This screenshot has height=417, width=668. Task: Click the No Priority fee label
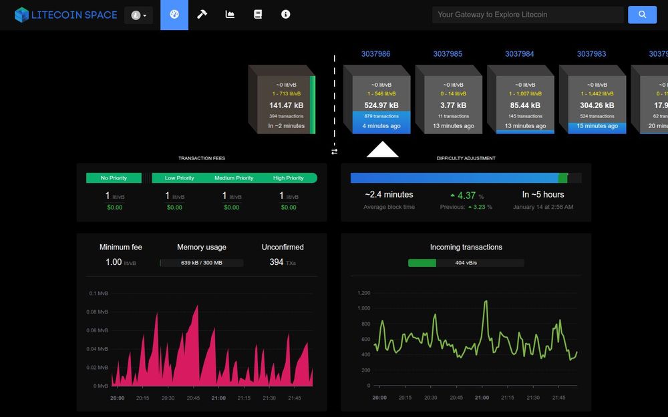coord(114,178)
